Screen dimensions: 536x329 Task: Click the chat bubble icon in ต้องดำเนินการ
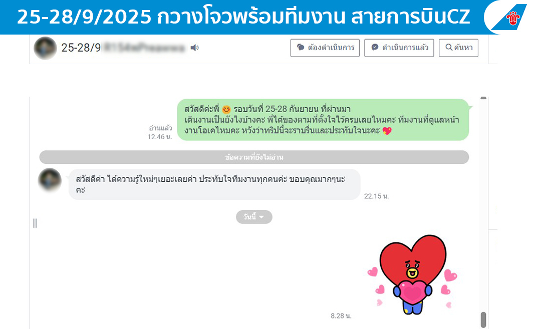(301, 48)
